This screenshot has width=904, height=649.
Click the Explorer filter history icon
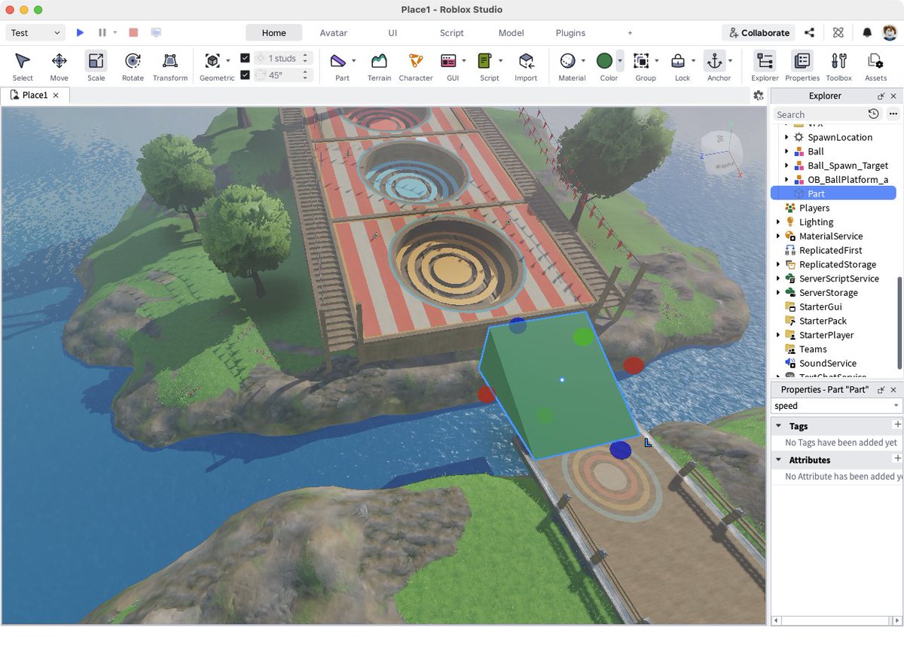tap(873, 114)
